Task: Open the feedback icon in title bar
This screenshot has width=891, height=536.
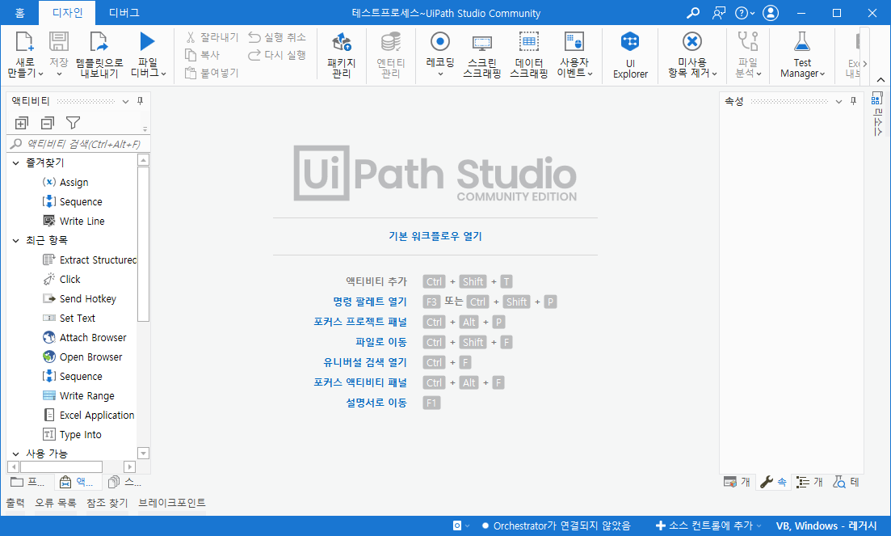Action: click(719, 13)
